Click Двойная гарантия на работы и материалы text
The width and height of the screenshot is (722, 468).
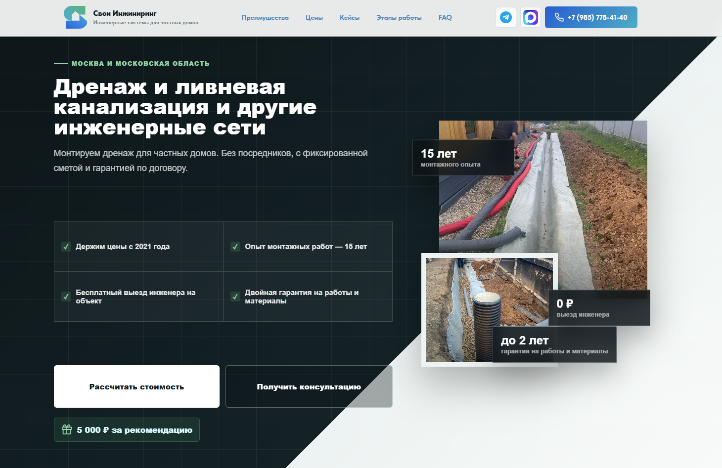[x=302, y=297]
